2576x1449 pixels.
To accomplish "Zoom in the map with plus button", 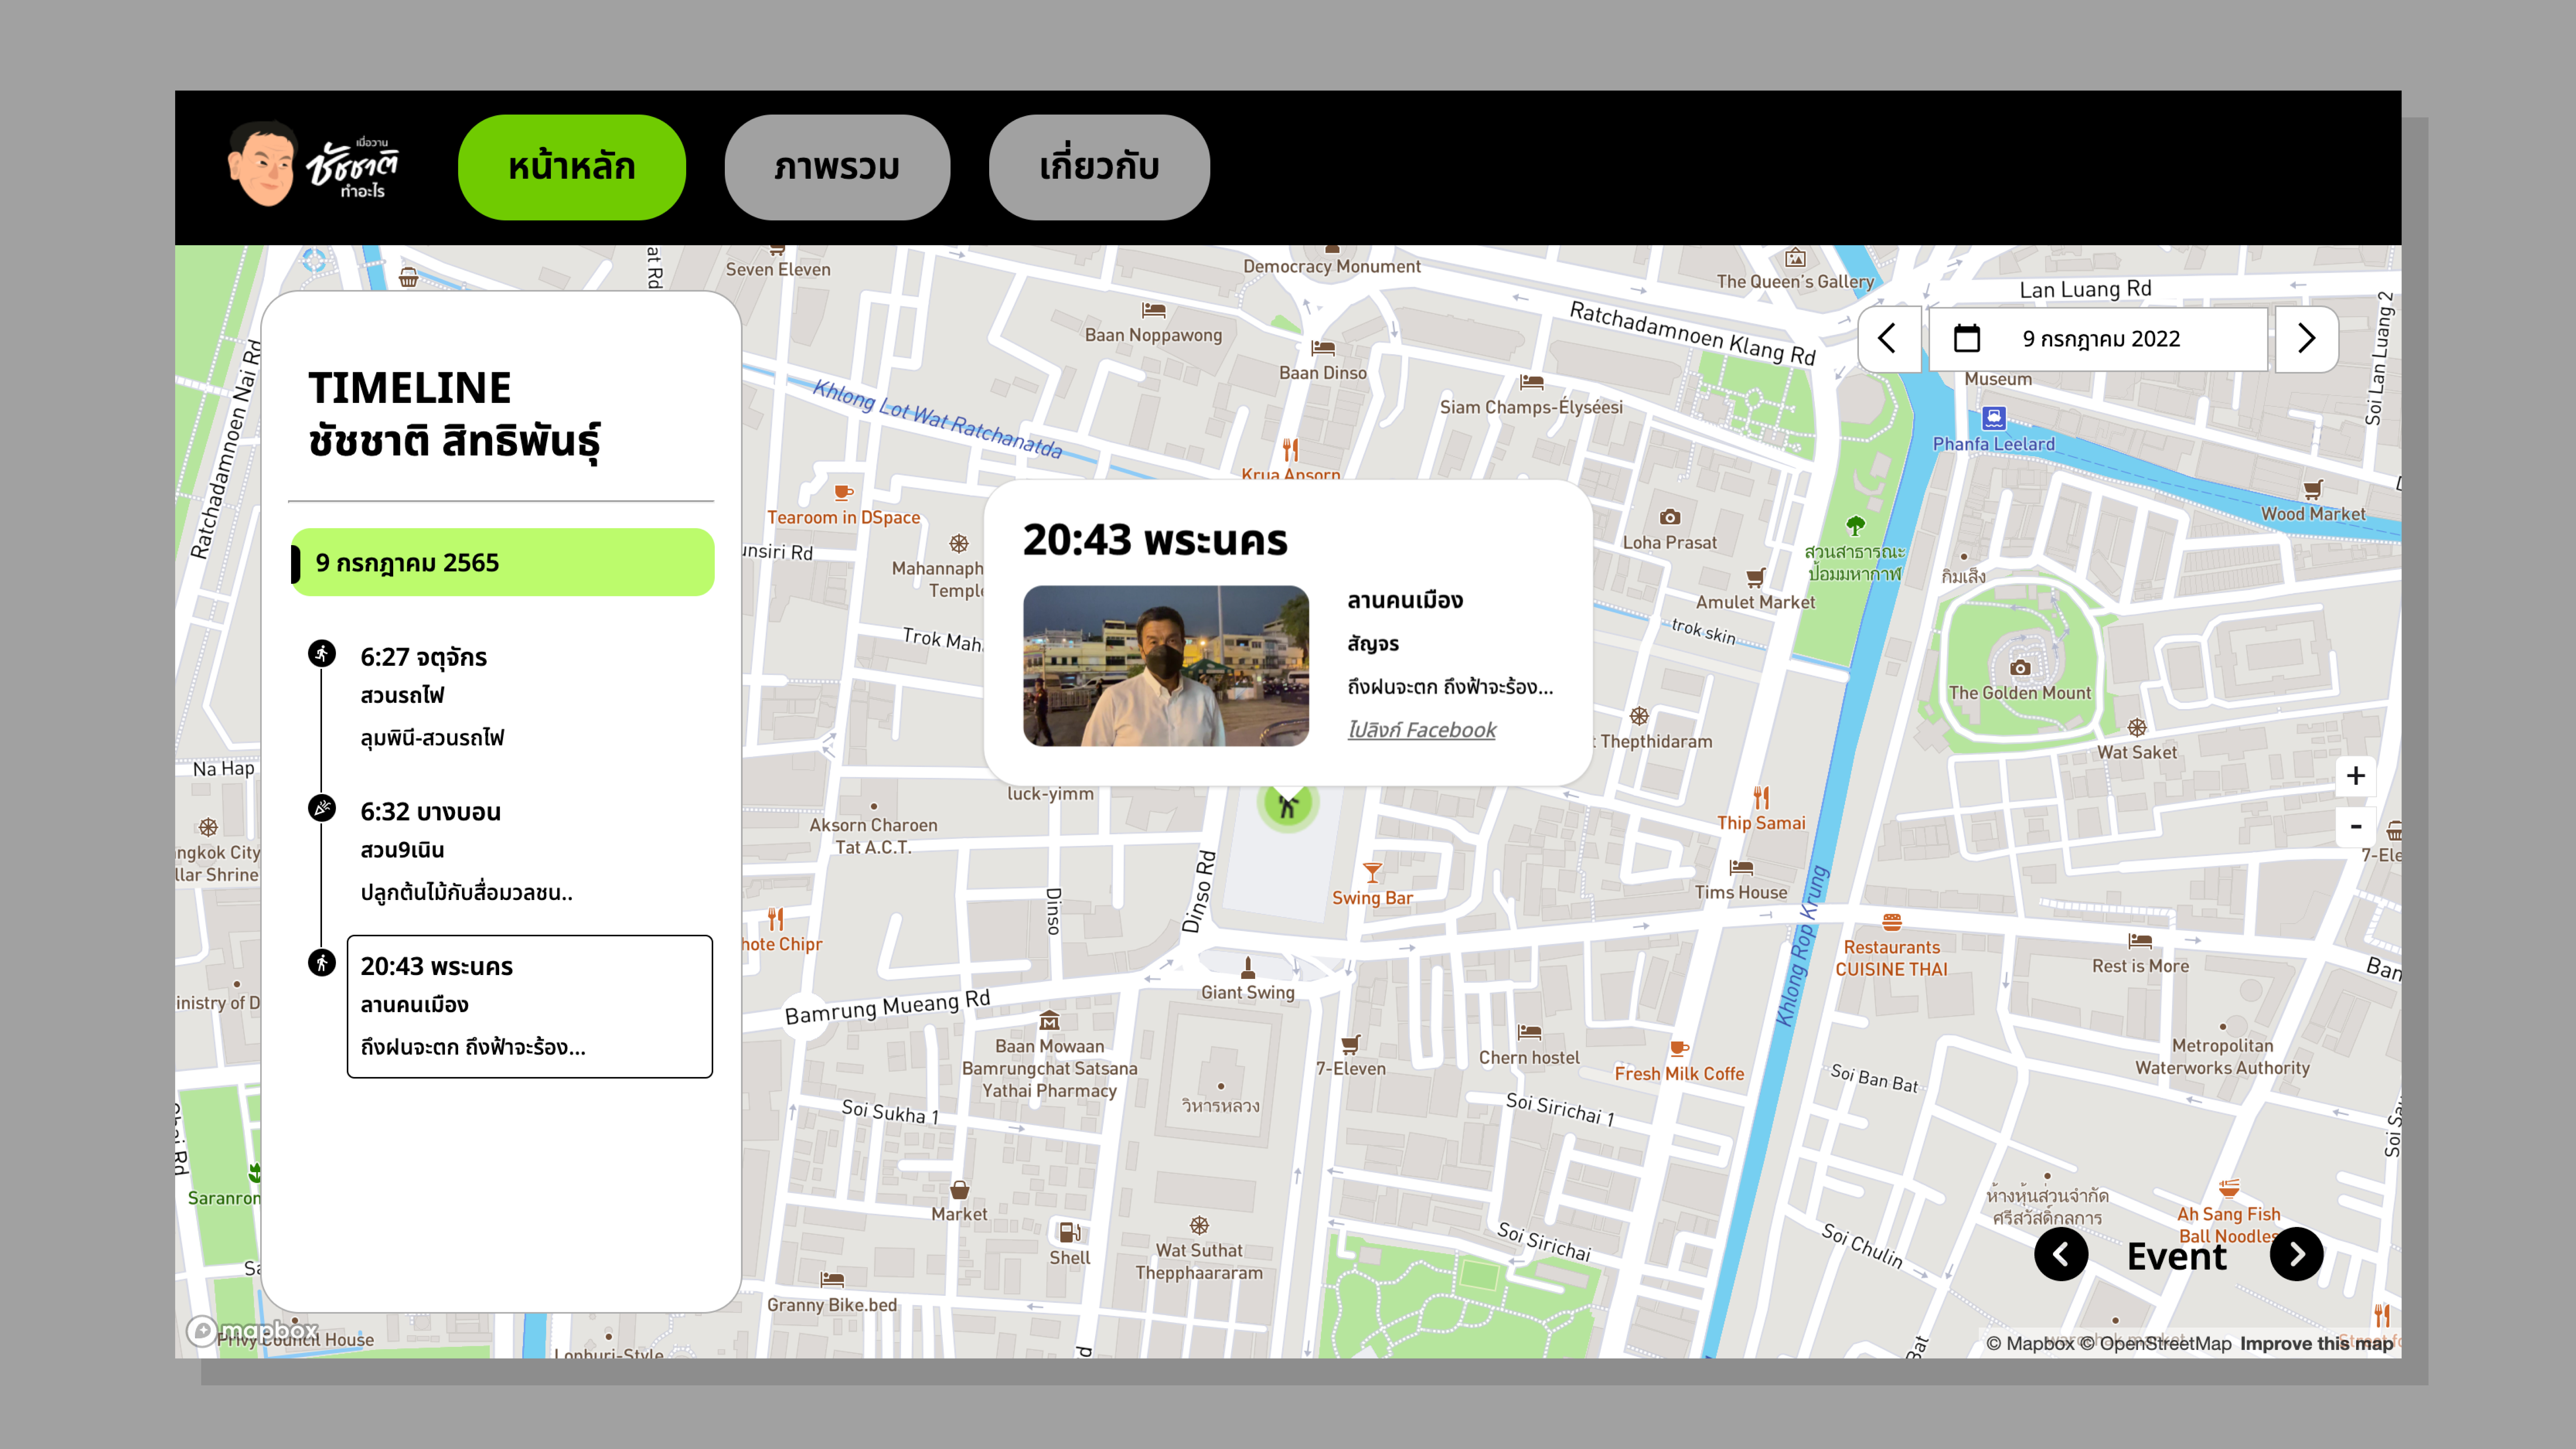I will (2356, 776).
